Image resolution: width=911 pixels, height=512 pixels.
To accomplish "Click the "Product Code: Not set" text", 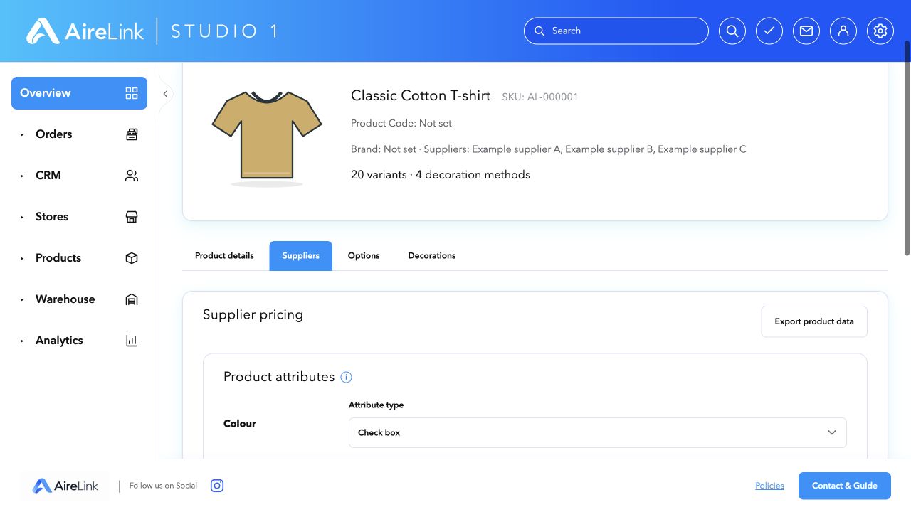I will tap(401, 123).
